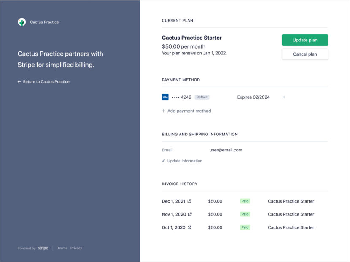Click the user@email.com email value
This screenshot has height=262, width=350.
coord(226,150)
